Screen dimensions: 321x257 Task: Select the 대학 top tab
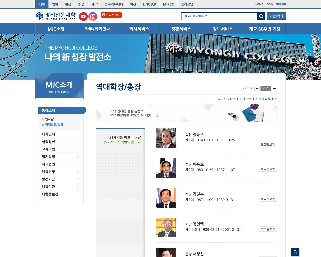(x=42, y=4)
